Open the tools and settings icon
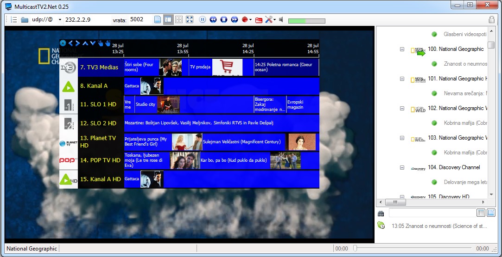Image resolution: width=502 pixels, height=257 pixels. pyautogui.click(x=268, y=20)
